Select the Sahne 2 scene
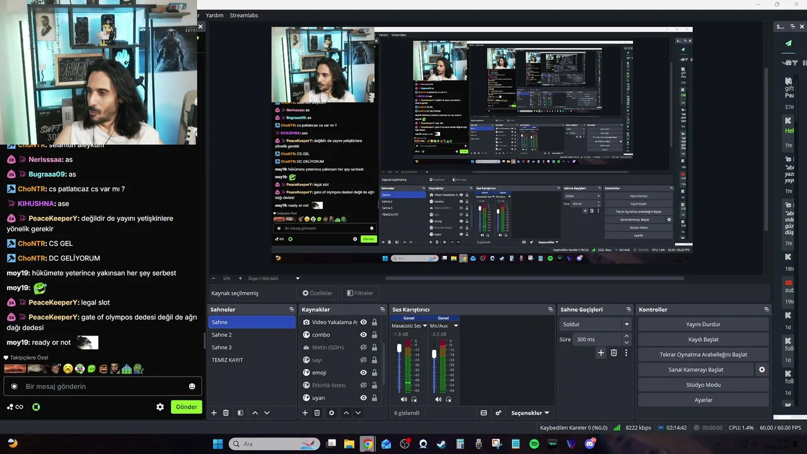The width and height of the screenshot is (807, 454). point(252,335)
